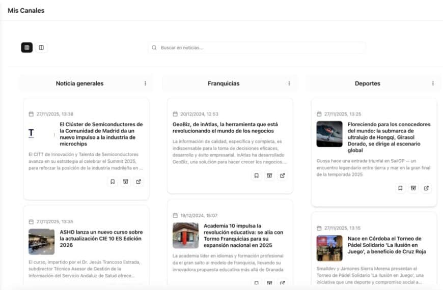Open Deportes channel options menu
The height and width of the screenshot is (290, 443).
click(433, 83)
